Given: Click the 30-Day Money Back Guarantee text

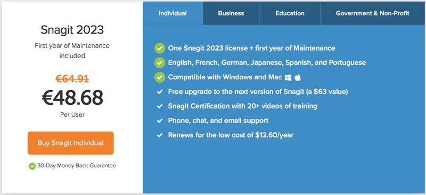Looking at the screenshot, I should (x=76, y=165).
